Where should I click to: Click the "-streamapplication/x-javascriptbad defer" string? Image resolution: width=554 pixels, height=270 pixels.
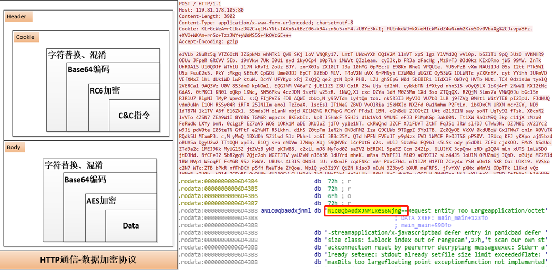point(436,232)
